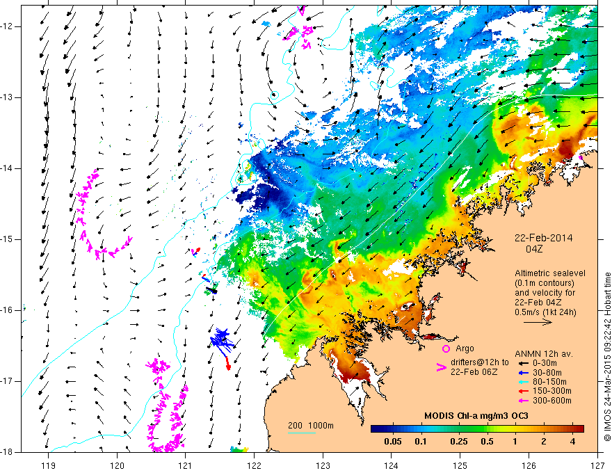Select the magenta 300-600m arrow legend icon

pyautogui.click(x=524, y=401)
